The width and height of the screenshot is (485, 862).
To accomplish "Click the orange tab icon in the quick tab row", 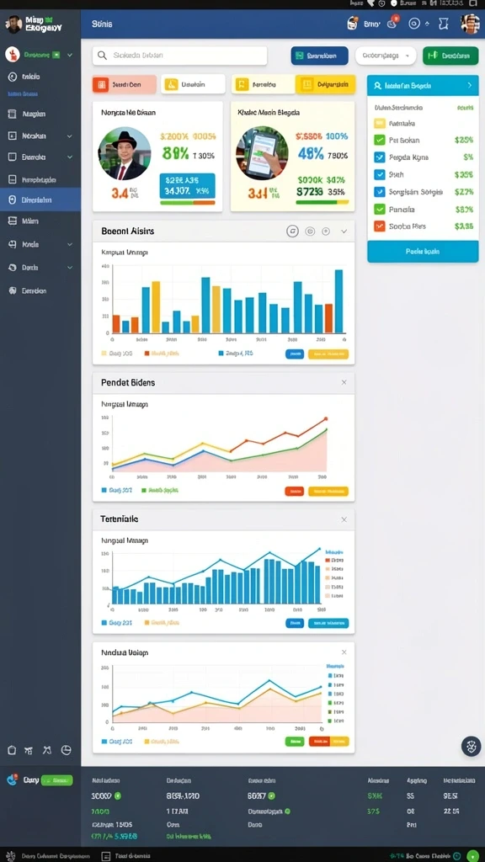I will coord(100,85).
